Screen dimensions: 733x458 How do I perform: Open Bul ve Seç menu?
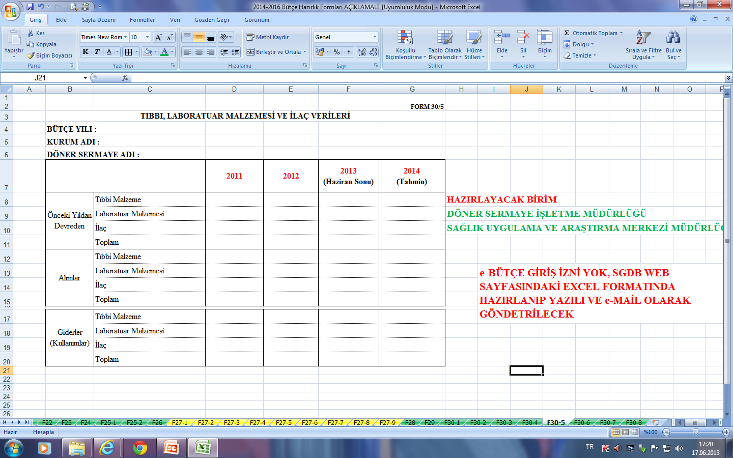673,45
